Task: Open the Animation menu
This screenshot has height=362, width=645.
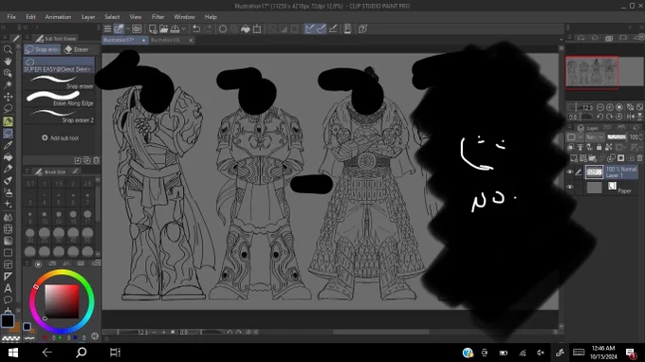Action: pyautogui.click(x=58, y=17)
